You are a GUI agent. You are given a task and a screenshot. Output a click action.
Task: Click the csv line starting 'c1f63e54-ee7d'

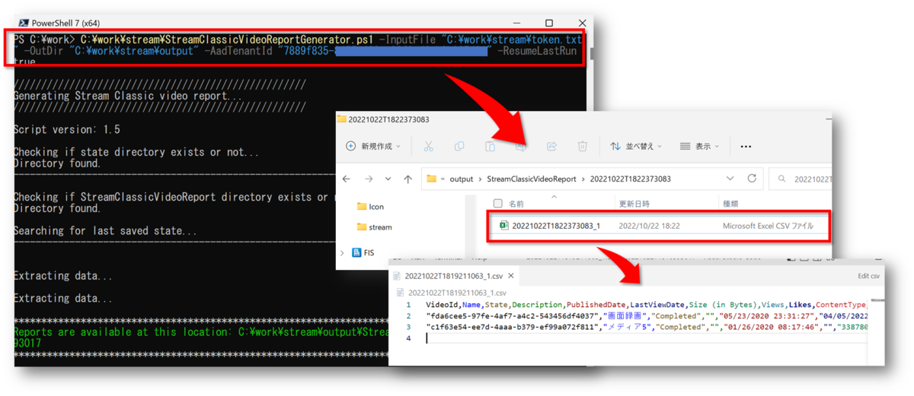point(646,327)
